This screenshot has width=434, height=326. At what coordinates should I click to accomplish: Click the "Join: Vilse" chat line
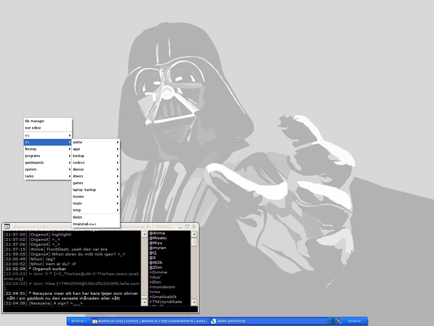tap(72, 286)
